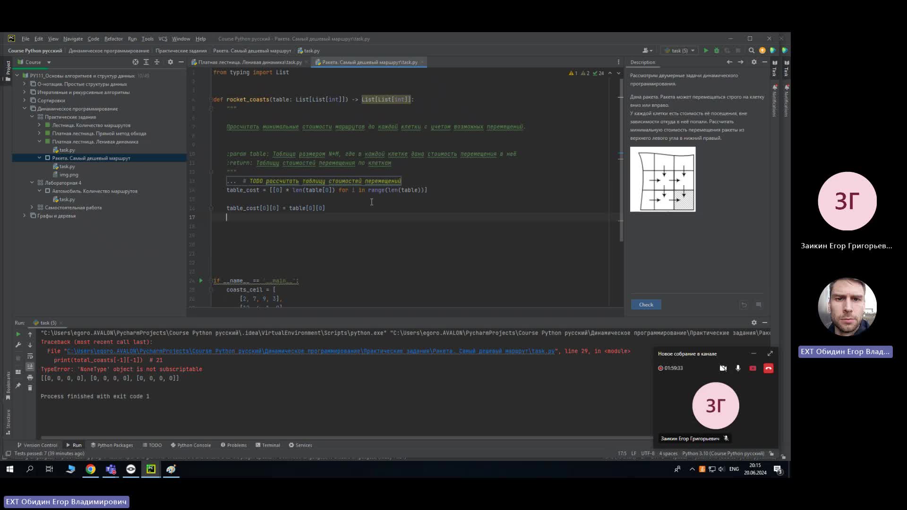
Task: Clear all Run console output trash icon
Action: (x=30, y=388)
